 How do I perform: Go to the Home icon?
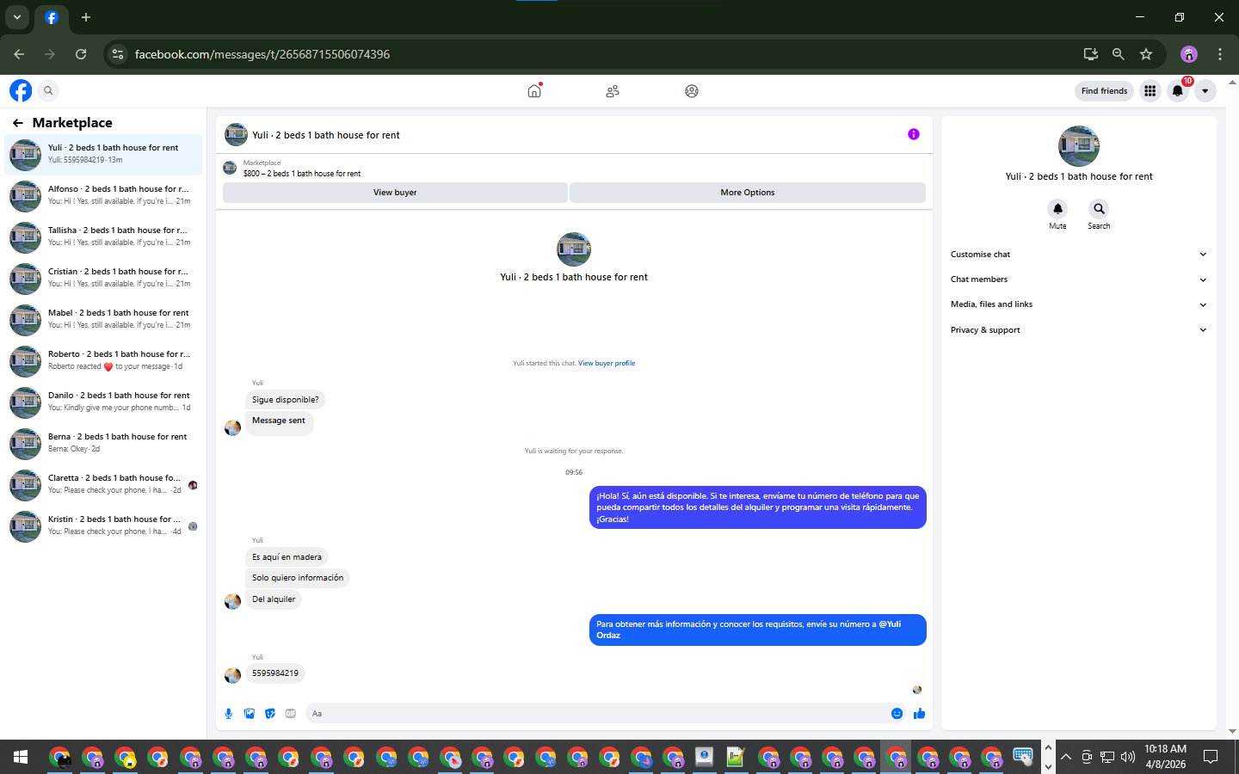point(534,90)
